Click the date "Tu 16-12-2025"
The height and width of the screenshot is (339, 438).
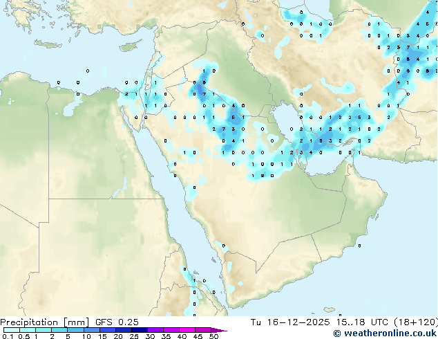pyautogui.click(x=290, y=322)
